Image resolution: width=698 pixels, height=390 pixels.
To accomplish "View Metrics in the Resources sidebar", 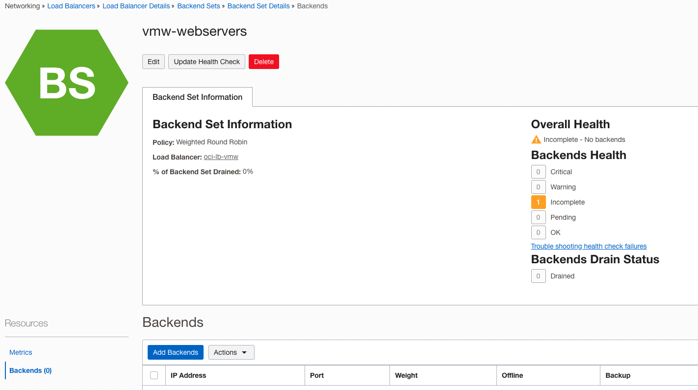I will pos(21,352).
